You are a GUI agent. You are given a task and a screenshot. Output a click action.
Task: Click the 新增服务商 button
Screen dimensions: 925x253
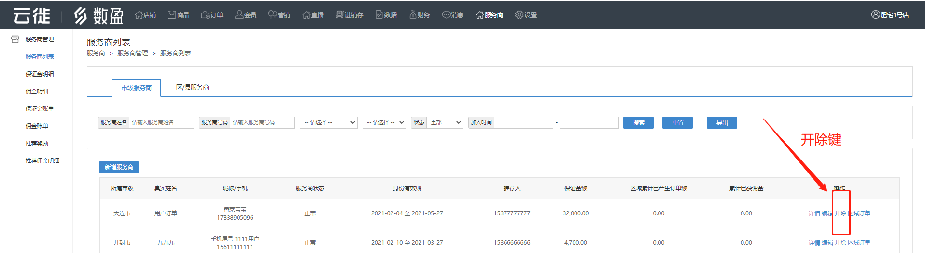[119, 167]
